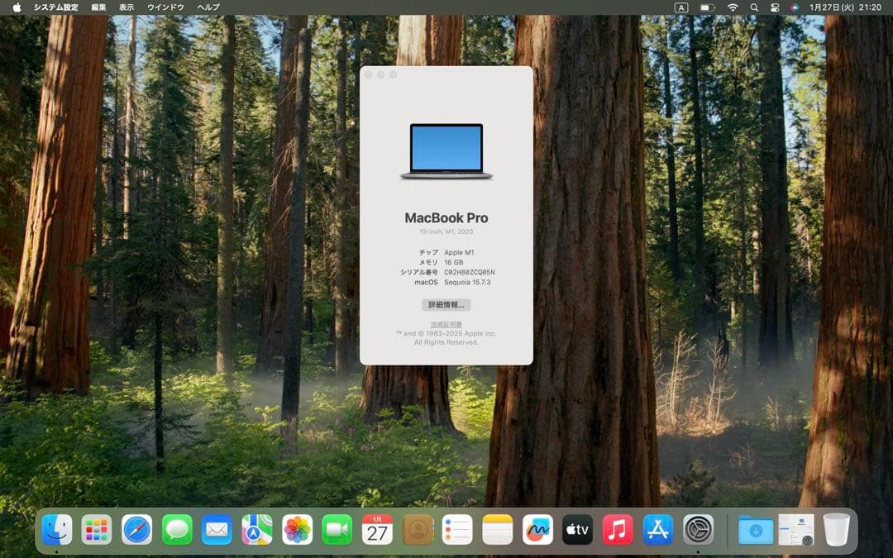The width and height of the screenshot is (893, 558).
Task: Open the Mail app
Action: coord(216,529)
